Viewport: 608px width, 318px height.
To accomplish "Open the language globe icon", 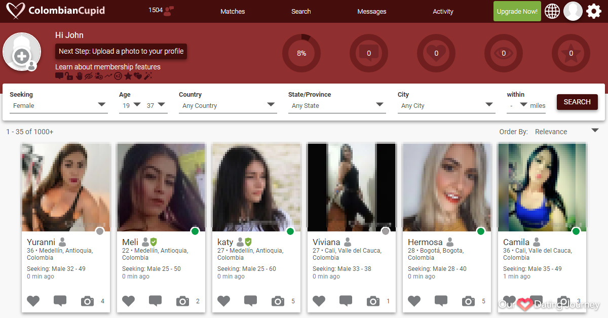I will (552, 11).
